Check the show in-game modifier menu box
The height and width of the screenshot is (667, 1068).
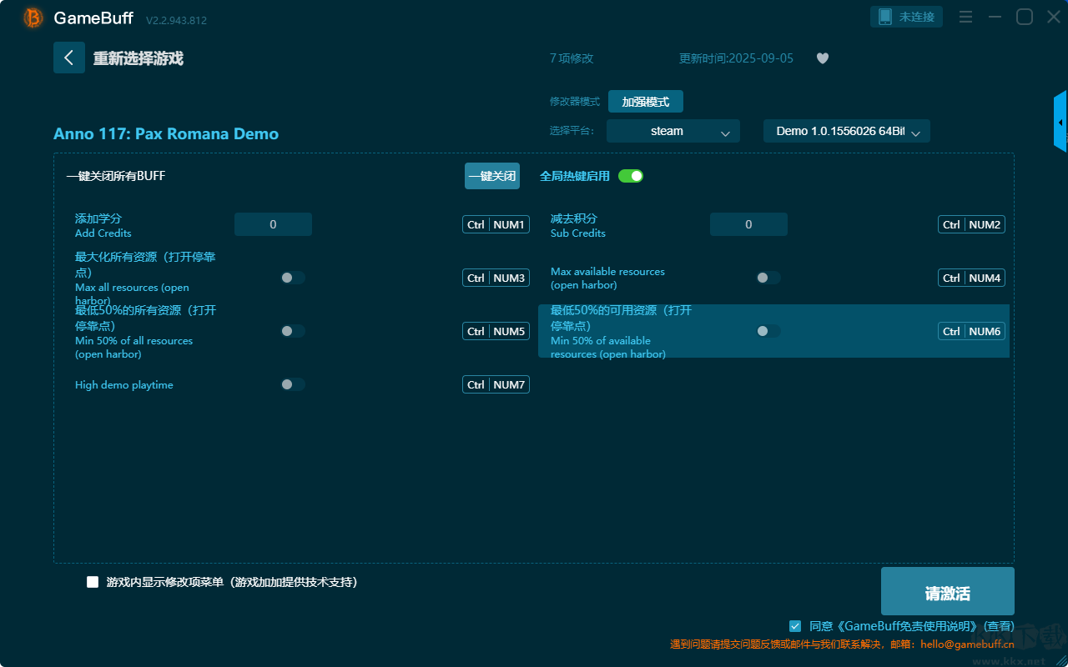(x=93, y=582)
